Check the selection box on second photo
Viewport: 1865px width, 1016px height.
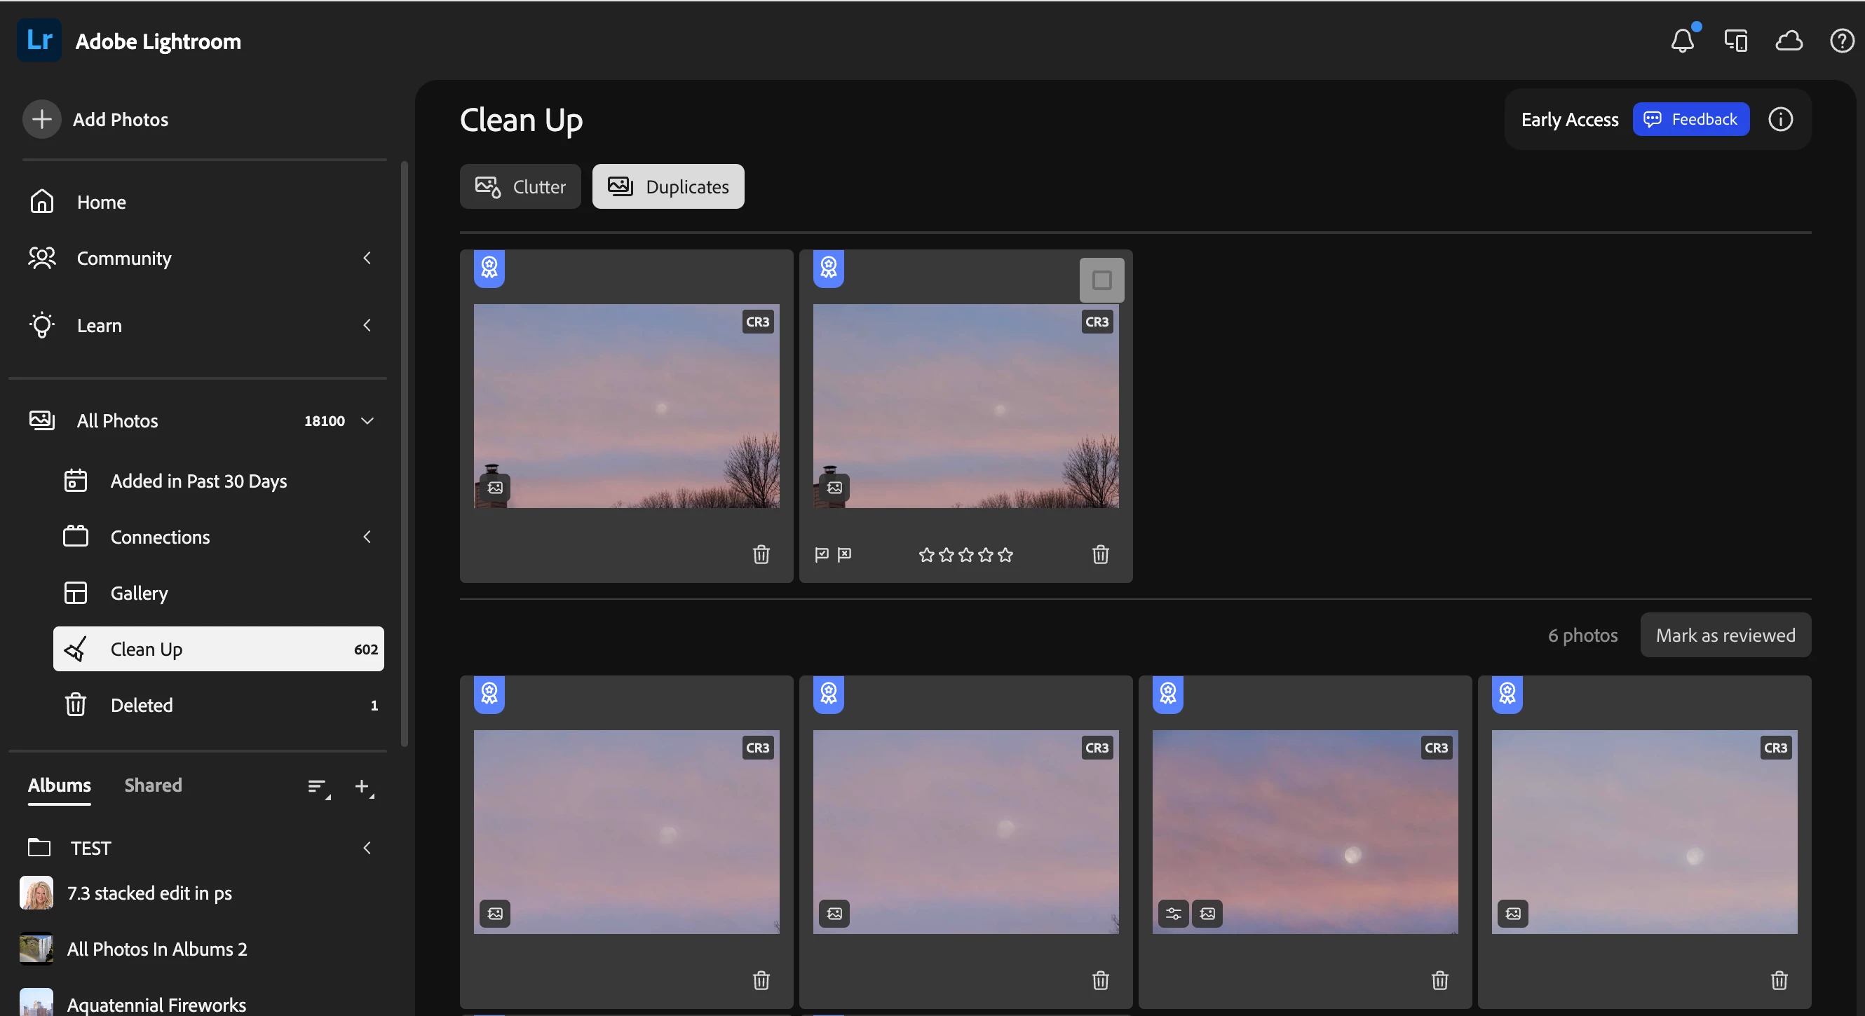pyautogui.click(x=1101, y=280)
